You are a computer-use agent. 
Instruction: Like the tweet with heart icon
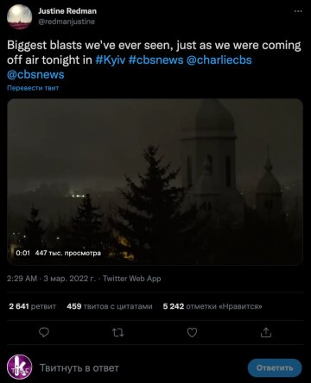pos(192,333)
